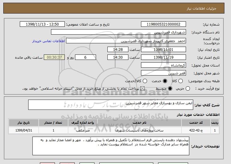Click the service code cell ج-42-422

click(196, 131)
